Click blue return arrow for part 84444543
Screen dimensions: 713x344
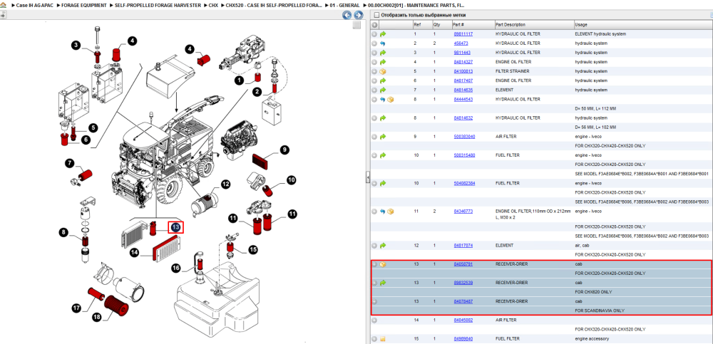(x=383, y=99)
